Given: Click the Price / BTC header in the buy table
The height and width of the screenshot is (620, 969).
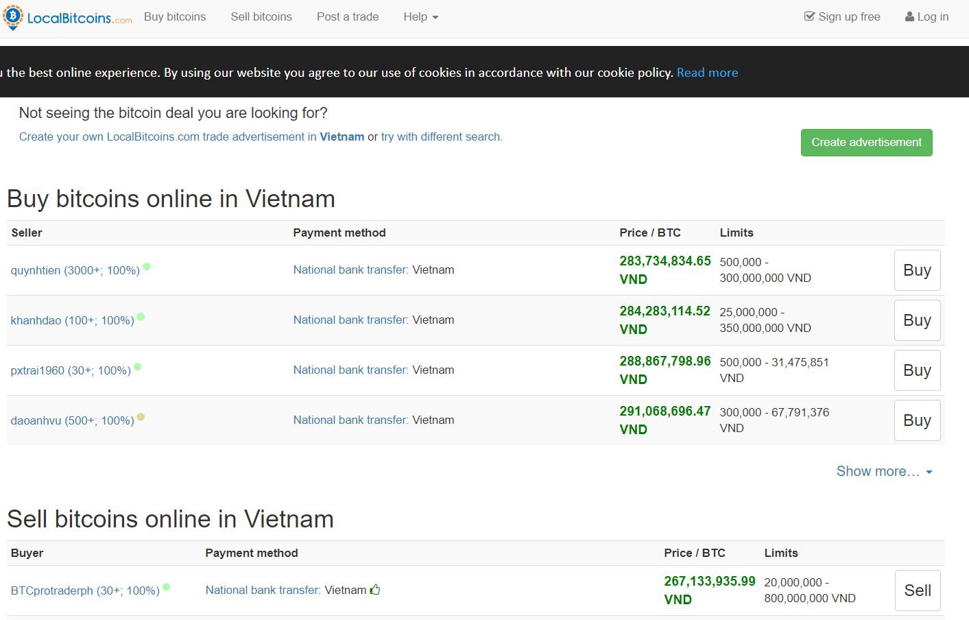Looking at the screenshot, I should (x=650, y=233).
